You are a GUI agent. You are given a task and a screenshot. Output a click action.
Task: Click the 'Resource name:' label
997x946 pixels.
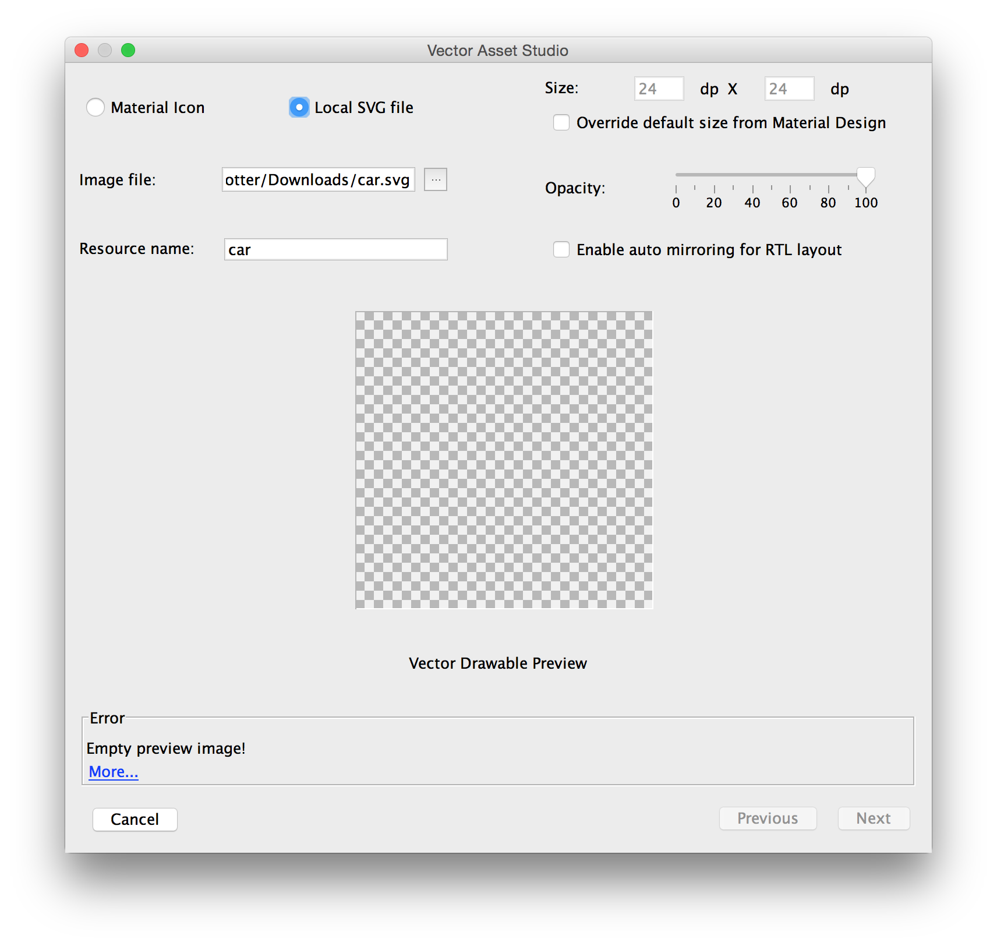137,249
